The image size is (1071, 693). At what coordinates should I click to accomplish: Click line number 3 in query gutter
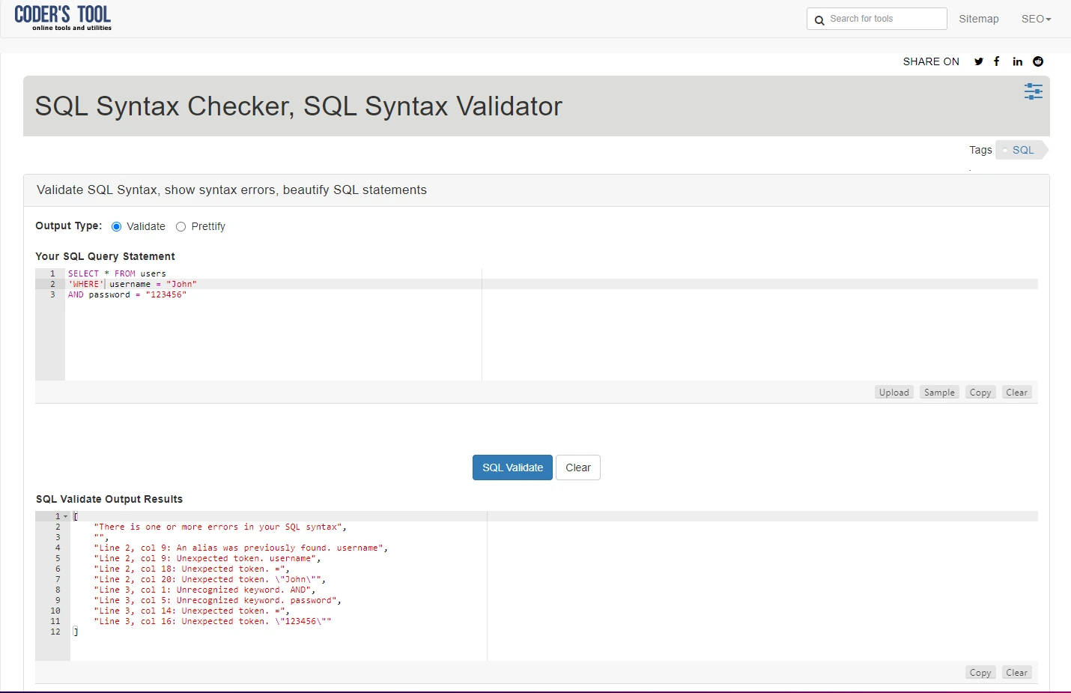(52, 294)
